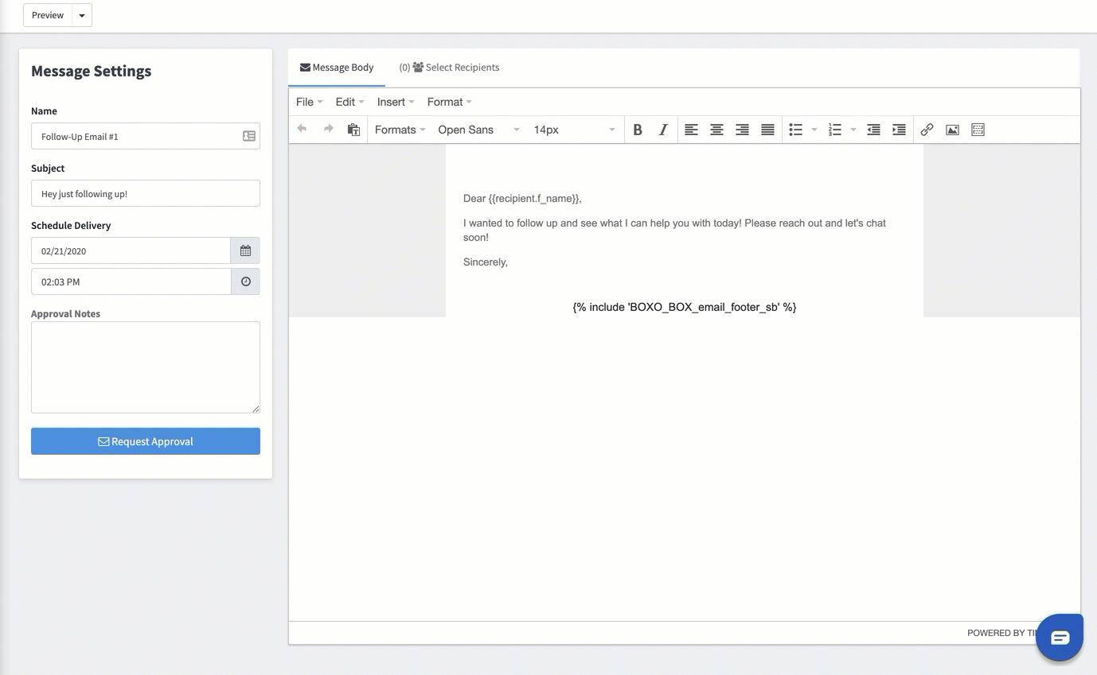Viewport: 1097px width, 675px height.
Task: Click the undo arrow
Action: point(302,129)
